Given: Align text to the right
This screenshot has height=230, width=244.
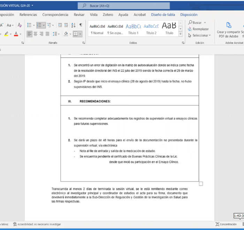Looking at the screenshot, I should [x=41, y=34].
